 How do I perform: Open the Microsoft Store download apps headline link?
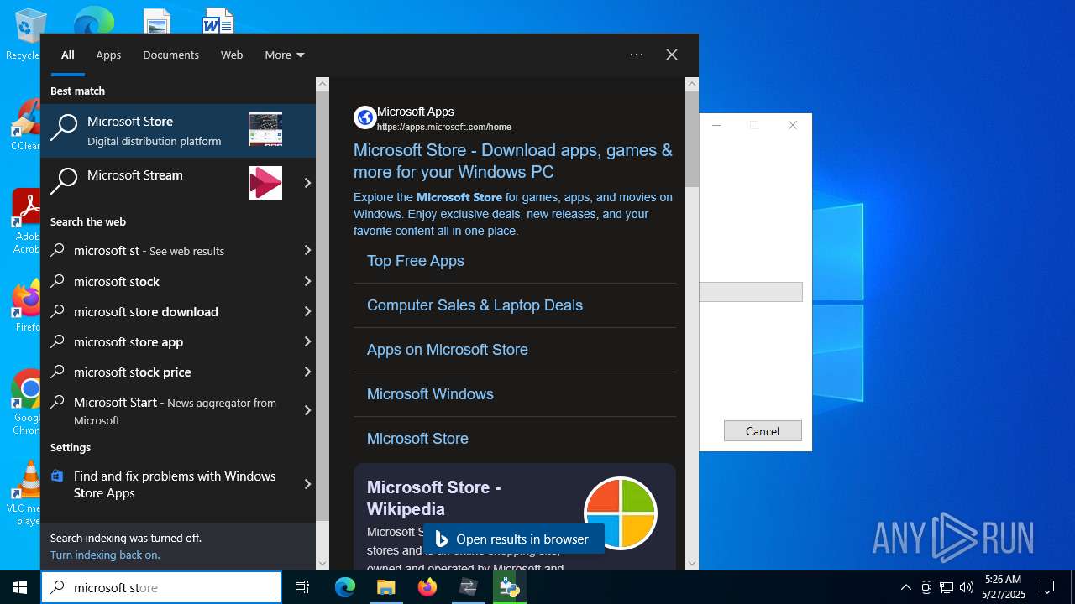click(x=513, y=161)
